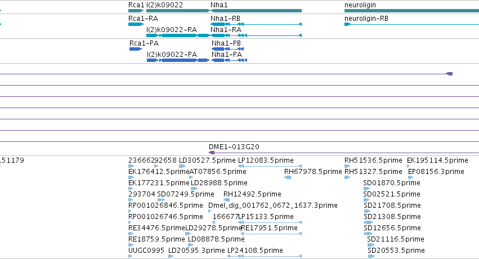This screenshot has width=479, height=259.
Task: Select the SD21708.5prime label
Action: tap(392, 206)
